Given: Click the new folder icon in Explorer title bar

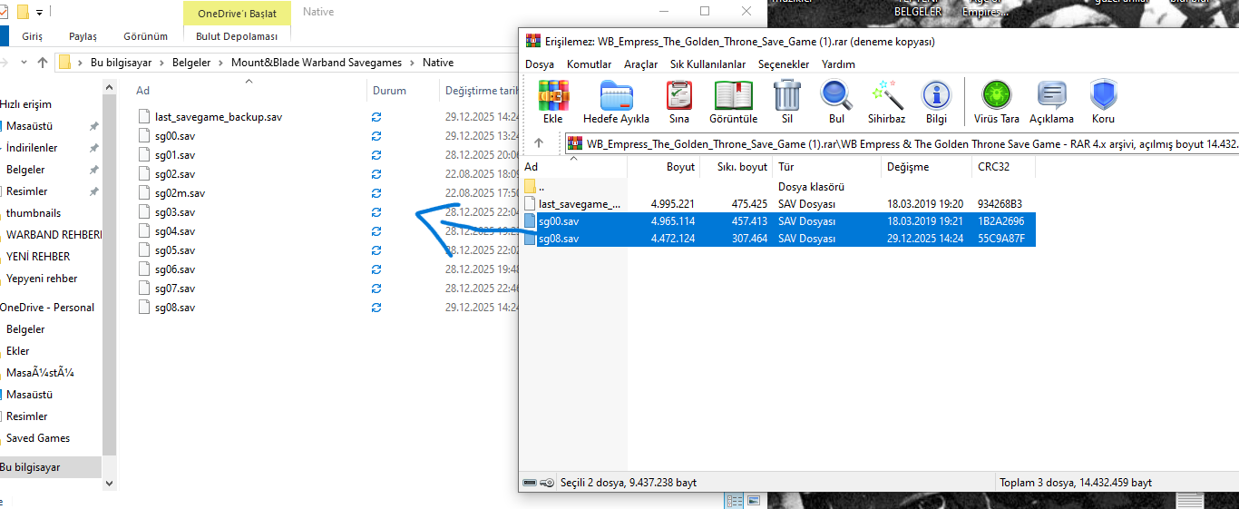Looking at the screenshot, I should click(23, 12).
